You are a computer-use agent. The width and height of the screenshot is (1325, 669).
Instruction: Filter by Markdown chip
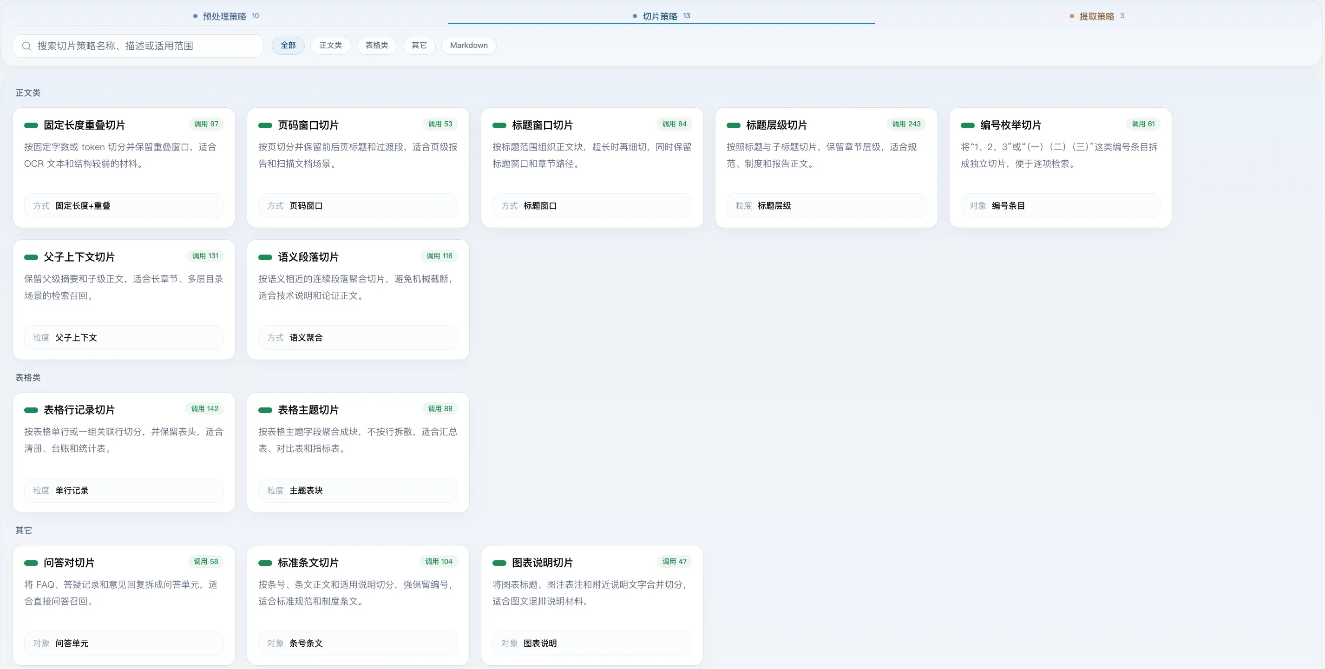[x=469, y=45]
